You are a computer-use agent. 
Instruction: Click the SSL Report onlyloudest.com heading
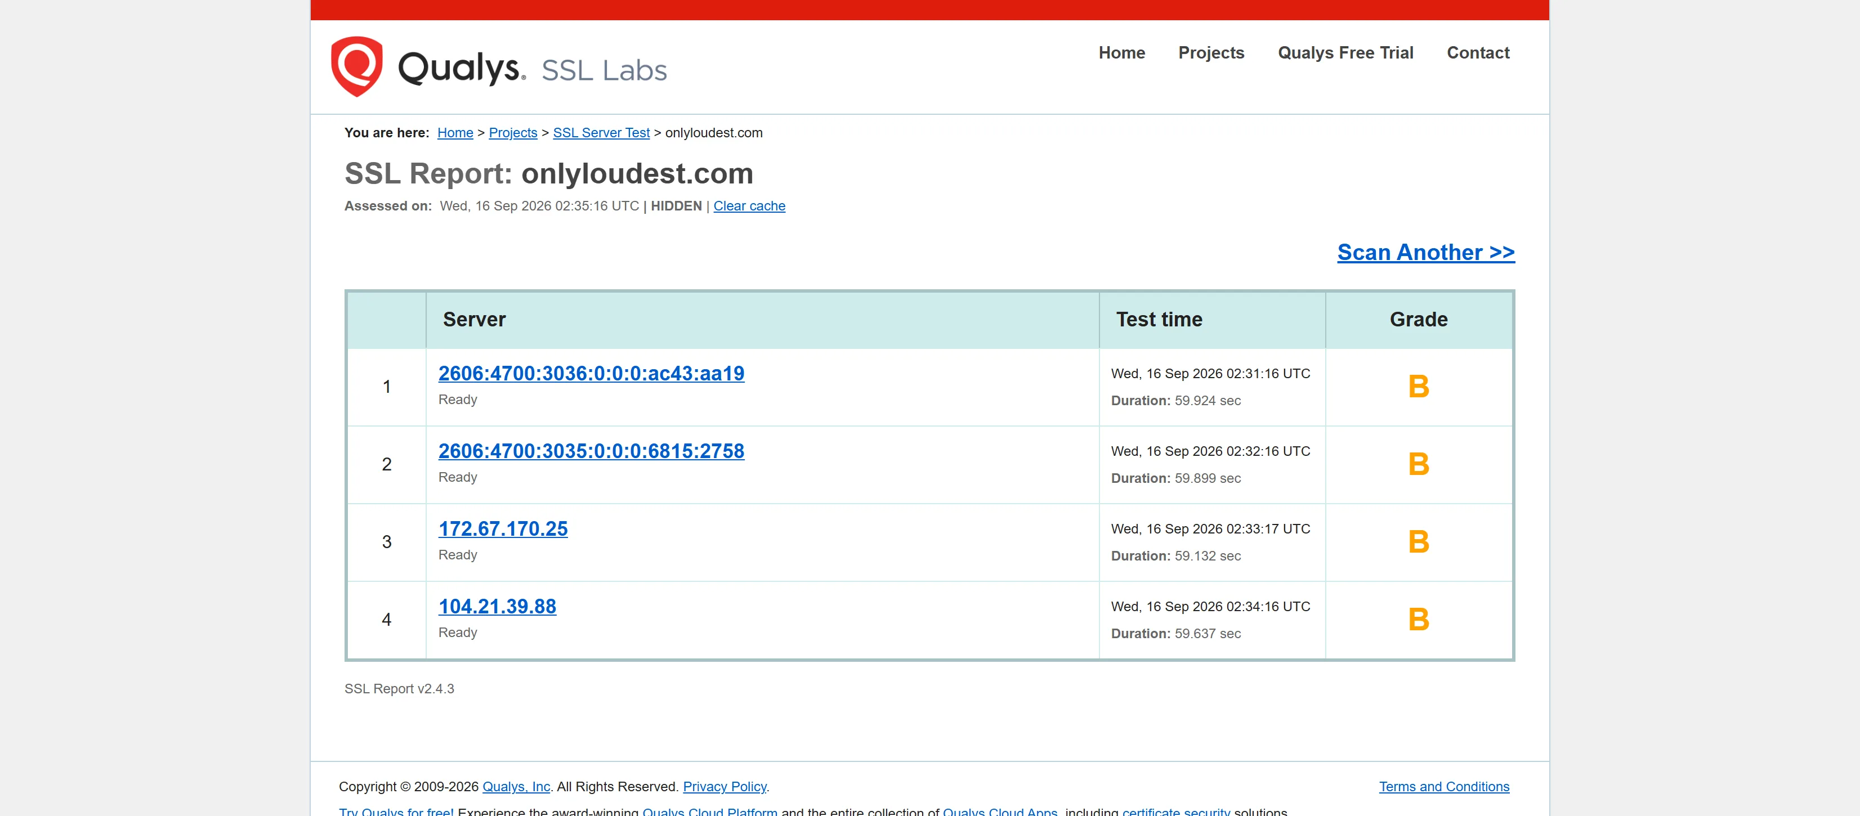click(549, 174)
